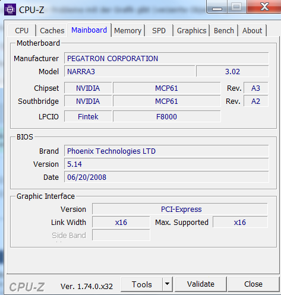281x295 pixels.
Task: Click the Southbridge label
Action: coord(39,101)
